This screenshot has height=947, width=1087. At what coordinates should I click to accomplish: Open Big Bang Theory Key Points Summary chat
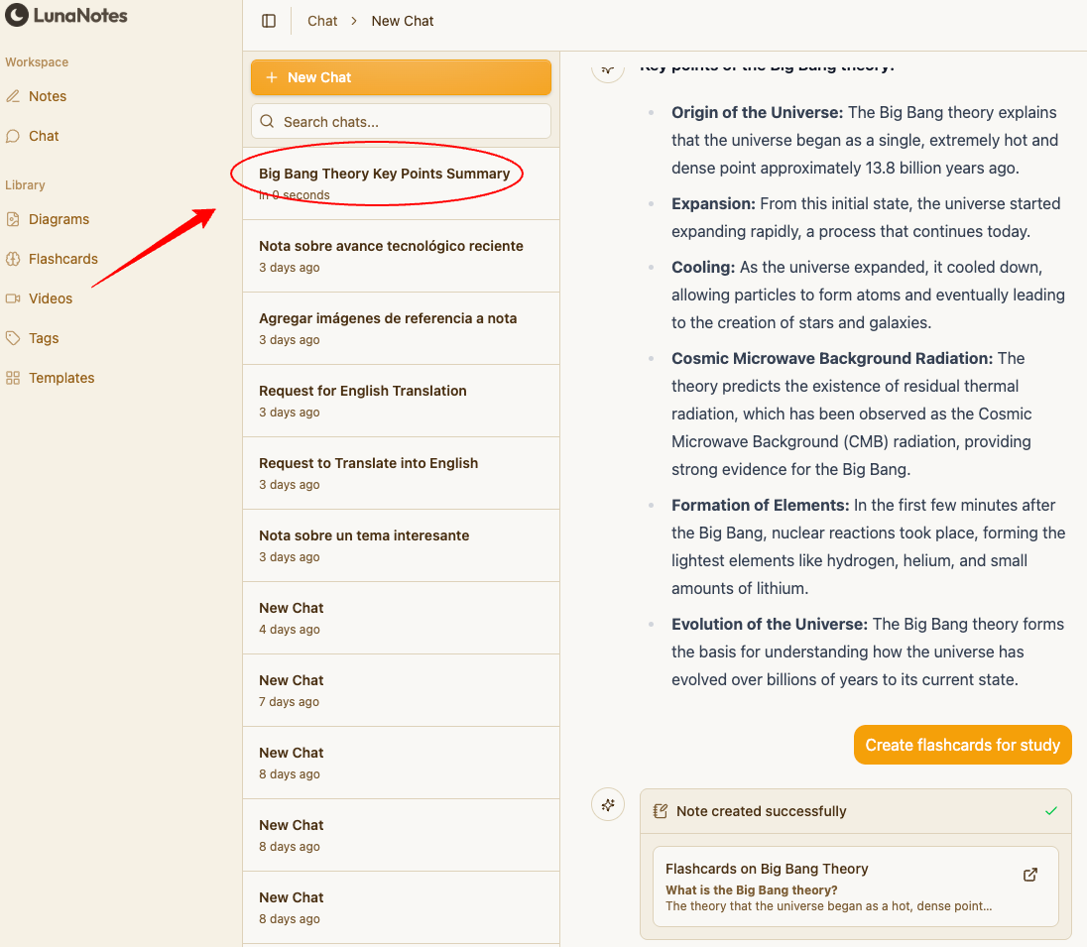click(384, 174)
